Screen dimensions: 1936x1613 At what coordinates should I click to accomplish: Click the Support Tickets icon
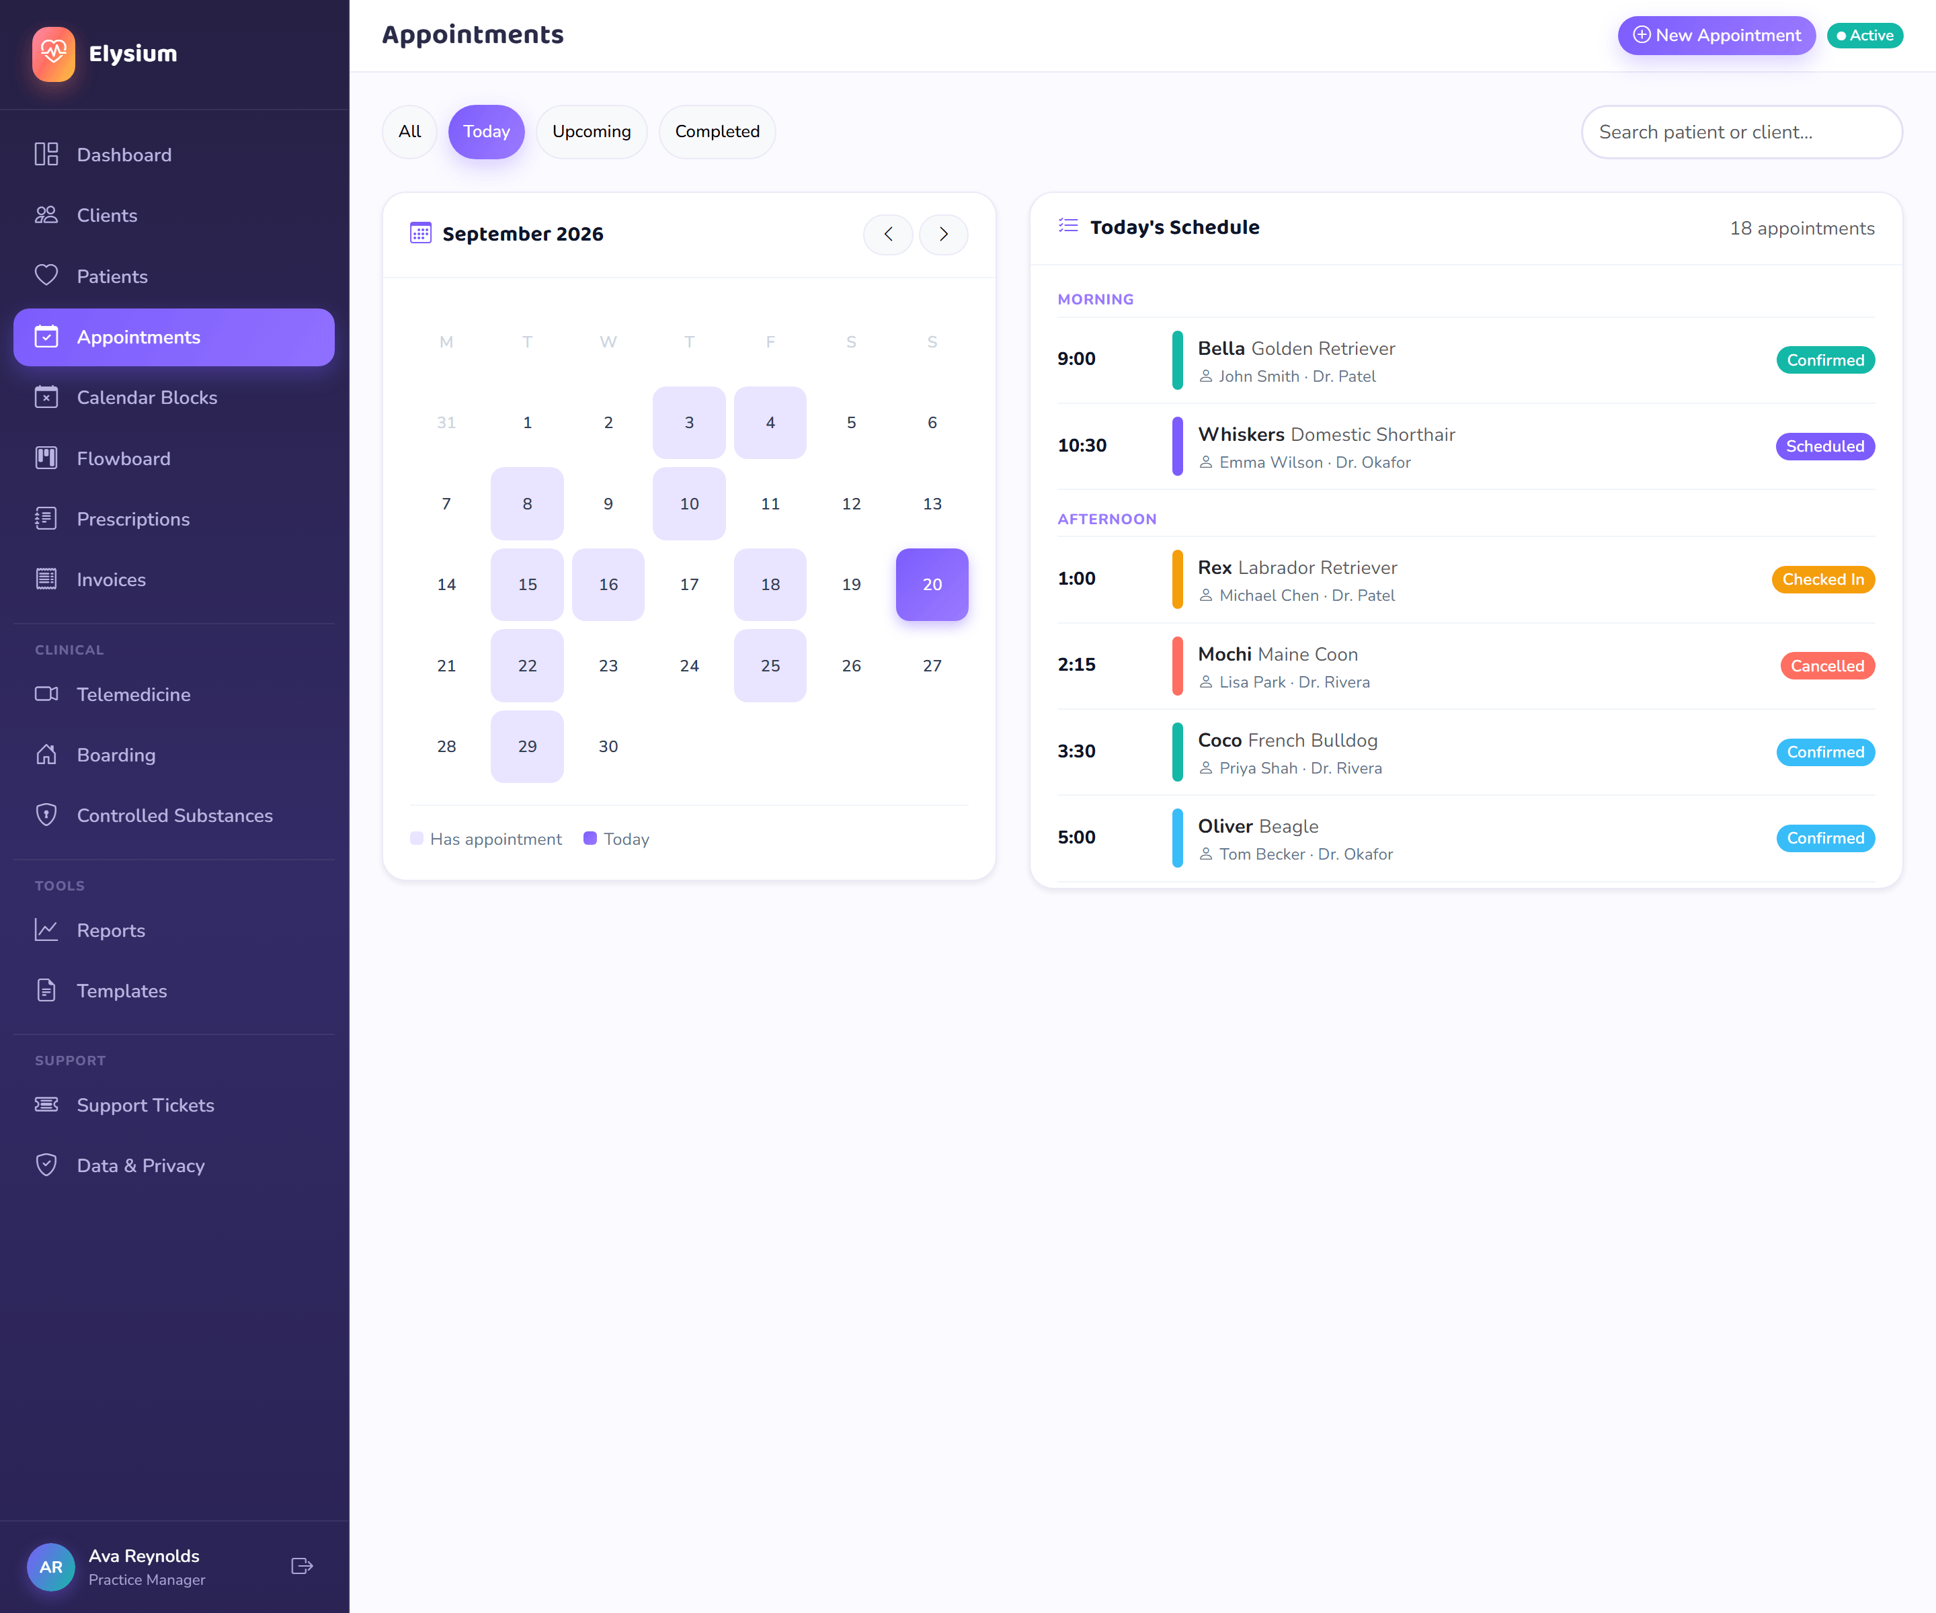[46, 1105]
